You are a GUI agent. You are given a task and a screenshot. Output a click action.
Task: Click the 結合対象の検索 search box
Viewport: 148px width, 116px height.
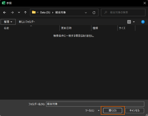pos(123,12)
